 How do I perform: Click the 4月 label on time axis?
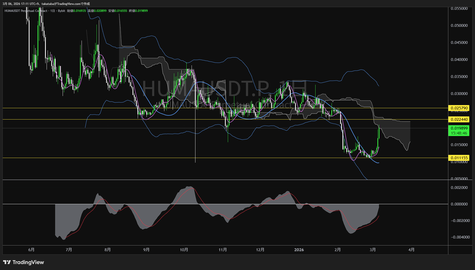(x=411, y=250)
